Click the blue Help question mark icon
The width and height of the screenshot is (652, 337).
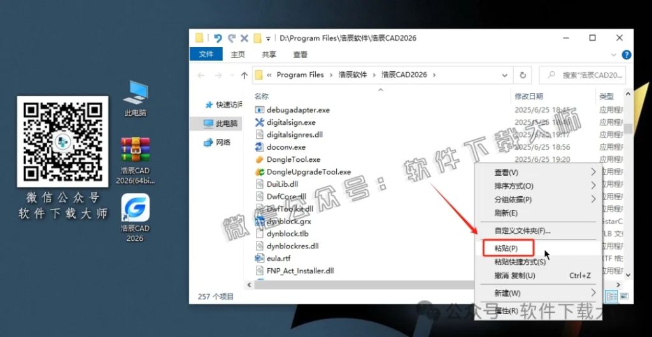627,55
